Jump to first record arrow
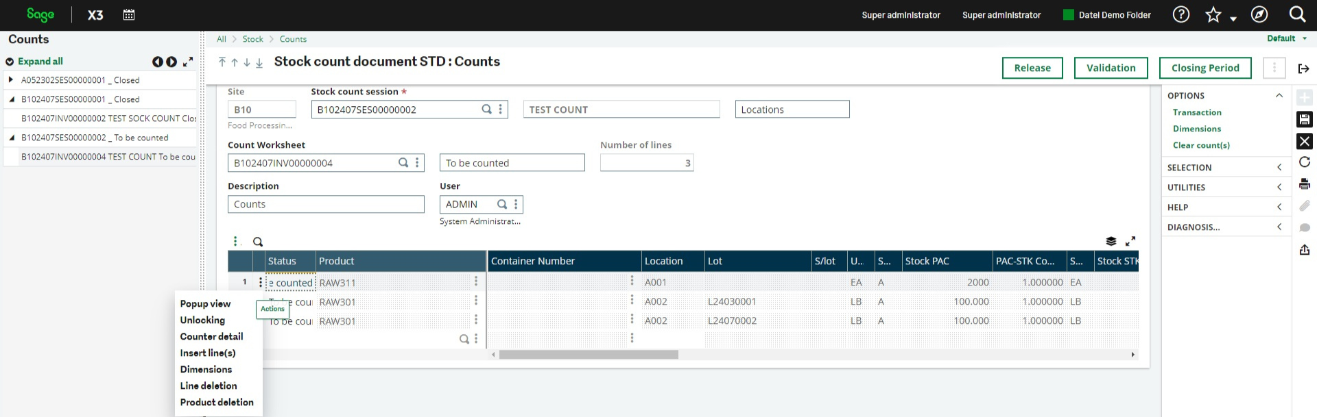Viewport: 1317px width, 417px height. 222,62
